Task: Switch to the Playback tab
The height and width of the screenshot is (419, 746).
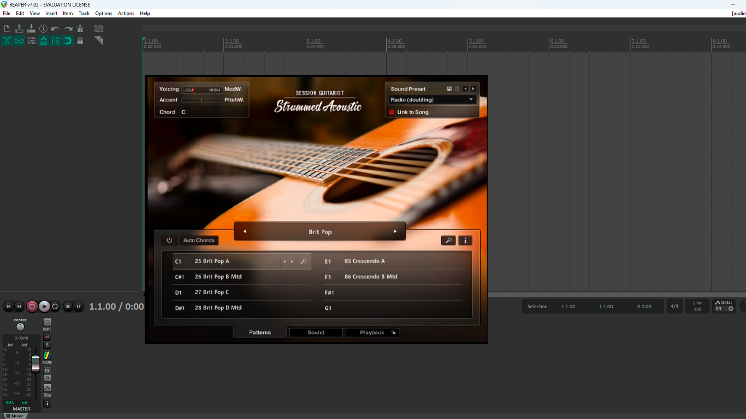Action: point(372,332)
